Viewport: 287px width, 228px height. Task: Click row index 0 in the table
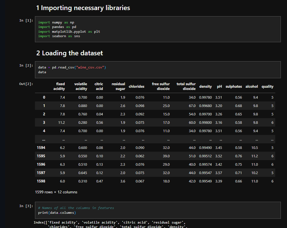click(x=44, y=97)
